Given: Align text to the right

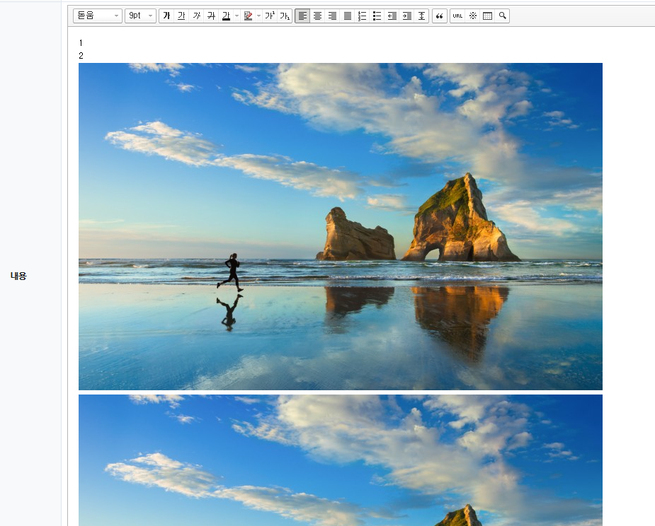Looking at the screenshot, I should click(x=333, y=16).
